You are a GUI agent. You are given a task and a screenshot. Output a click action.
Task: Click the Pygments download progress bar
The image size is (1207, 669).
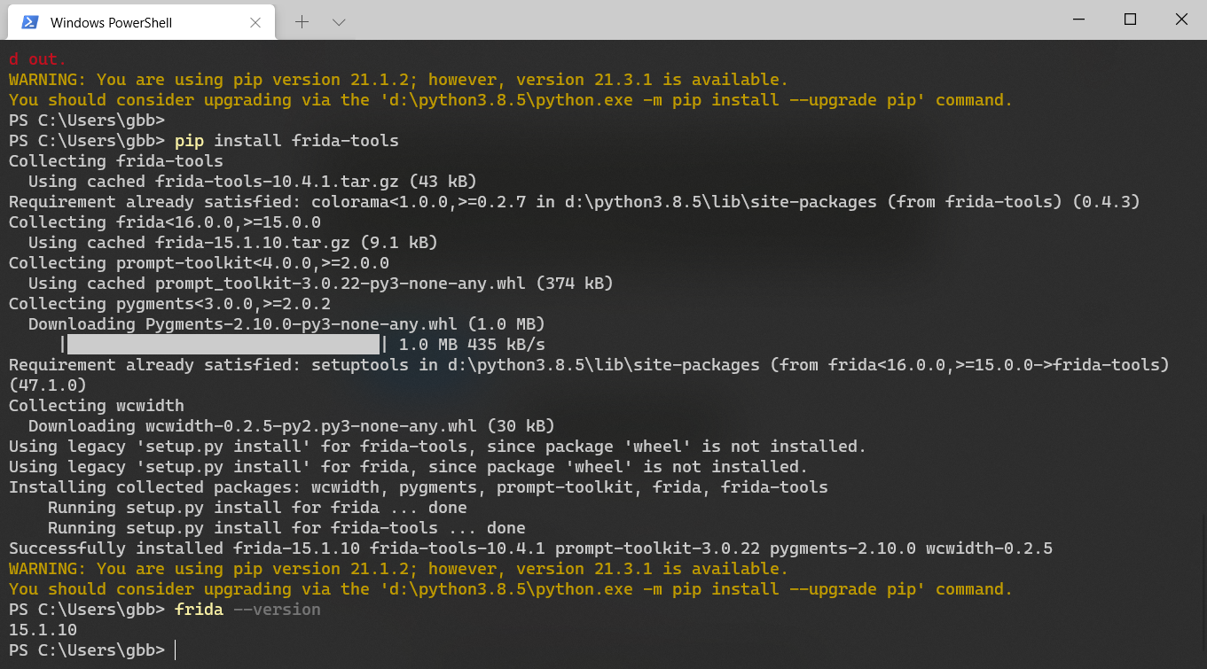[x=223, y=344]
